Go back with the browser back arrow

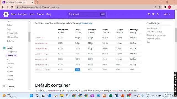click(3, 7)
